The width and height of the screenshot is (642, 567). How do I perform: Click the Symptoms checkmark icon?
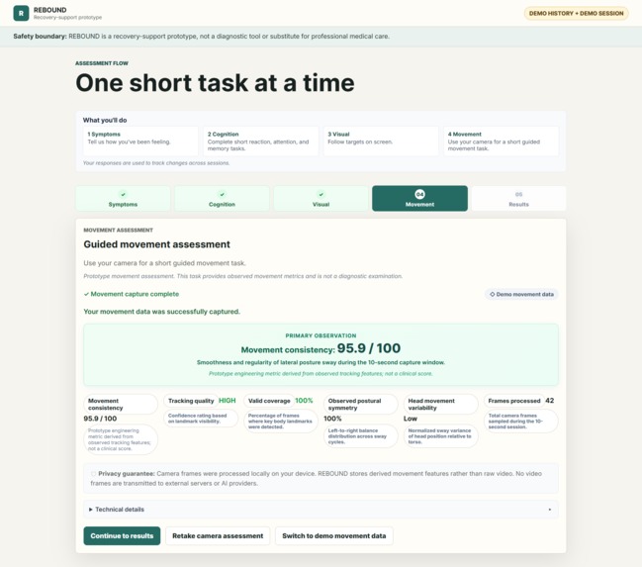(123, 194)
